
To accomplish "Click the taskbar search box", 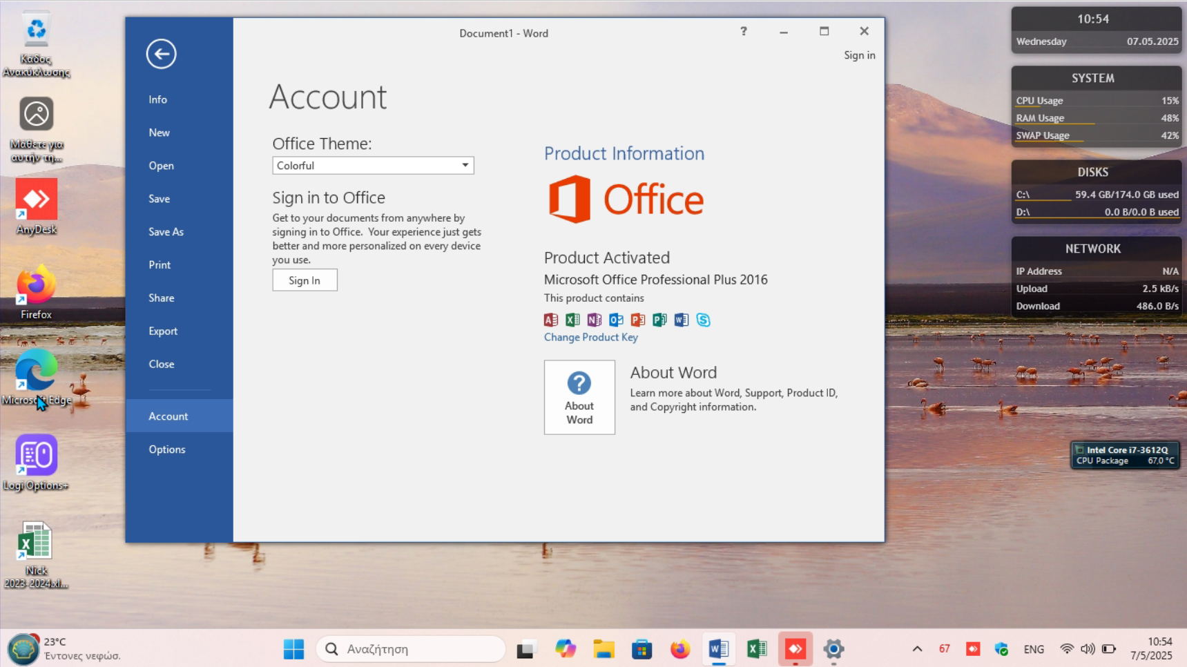I will tap(411, 649).
